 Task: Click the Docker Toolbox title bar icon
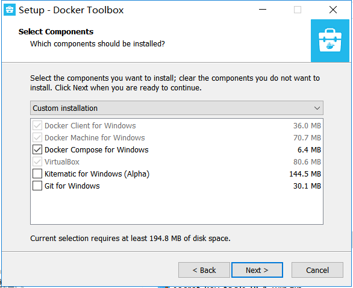(10, 10)
